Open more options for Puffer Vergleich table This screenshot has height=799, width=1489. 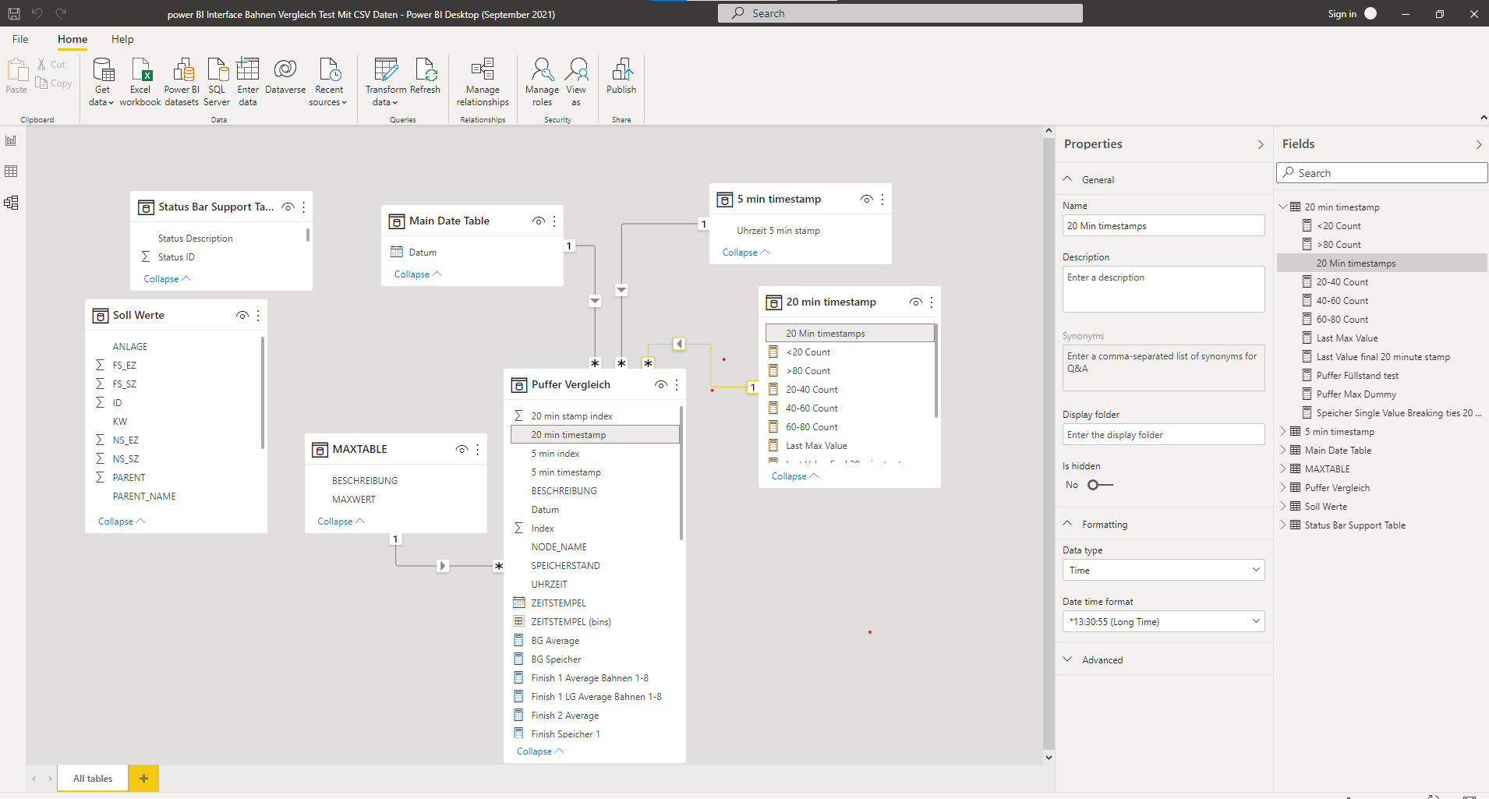click(x=677, y=384)
